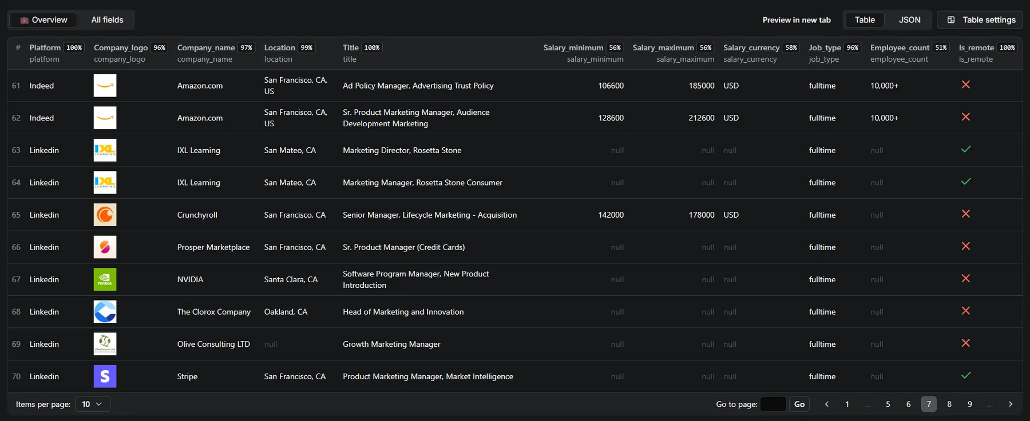Click the is_remote X for Crunchyroll
1030x421 pixels.
pos(966,214)
